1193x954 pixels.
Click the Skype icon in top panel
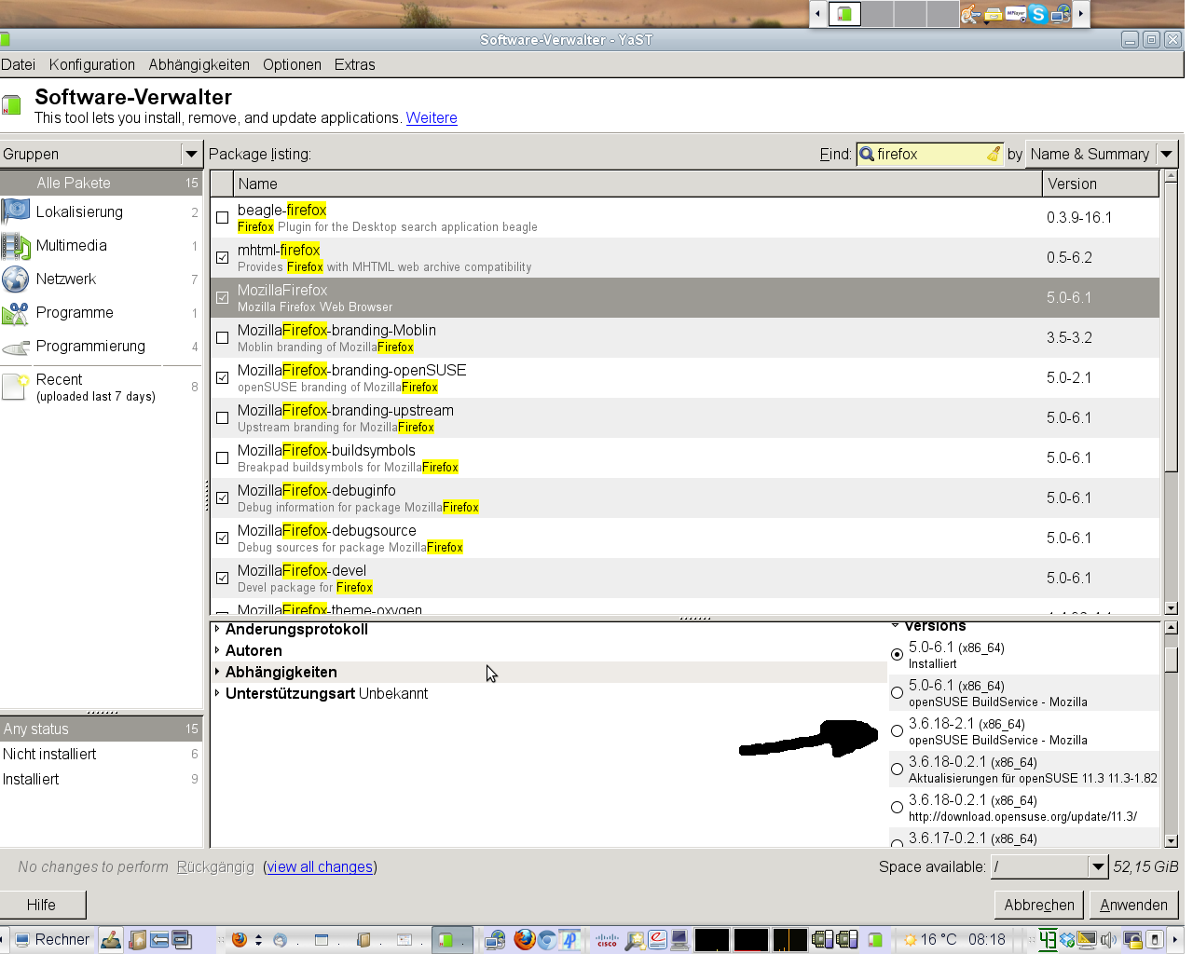click(x=1038, y=14)
